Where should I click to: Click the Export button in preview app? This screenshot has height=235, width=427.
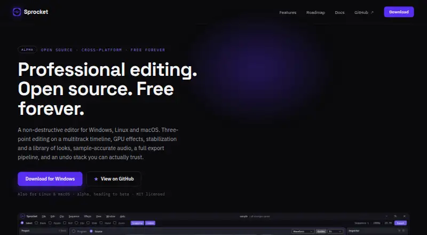pyautogui.click(x=401, y=223)
